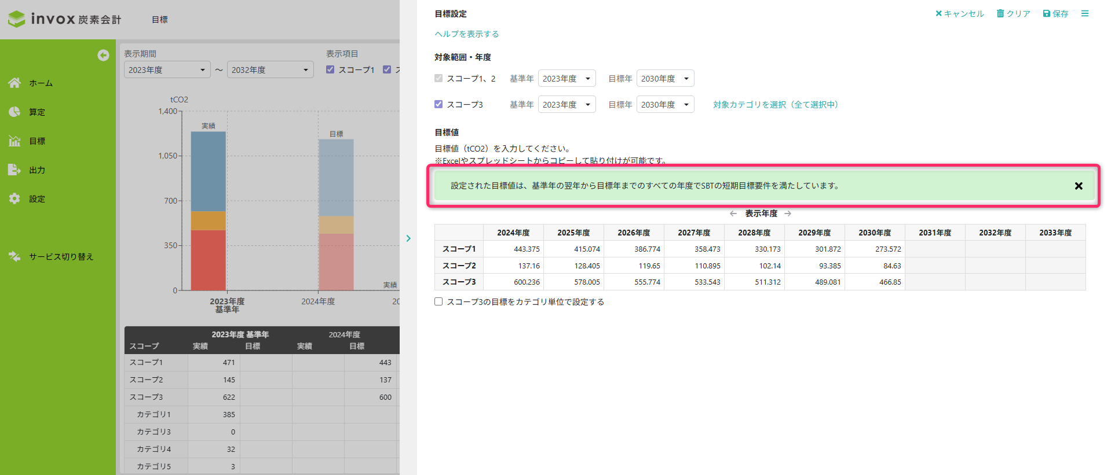Viewport: 1111px width, 475px height.
Task: Dismiss the green SBT notification banner
Action: point(1078,186)
